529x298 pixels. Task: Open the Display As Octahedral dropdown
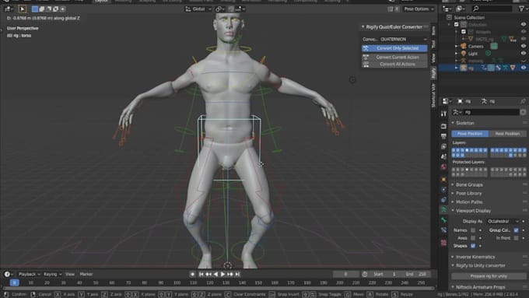pos(503,222)
